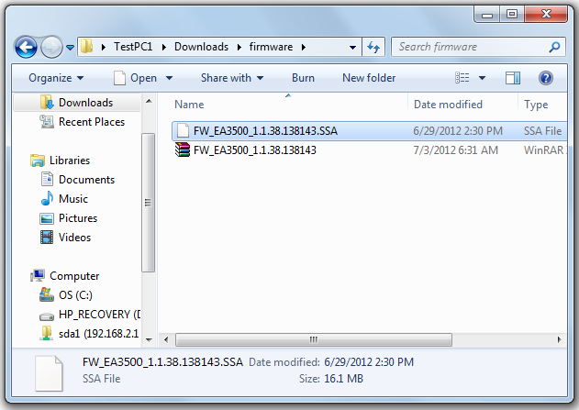The height and width of the screenshot is (410, 579).
Task: Open the view options dropdown arrow
Action: pos(482,78)
